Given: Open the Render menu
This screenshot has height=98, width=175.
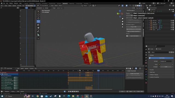Looking at the screenshot, I should (x=11, y=3).
